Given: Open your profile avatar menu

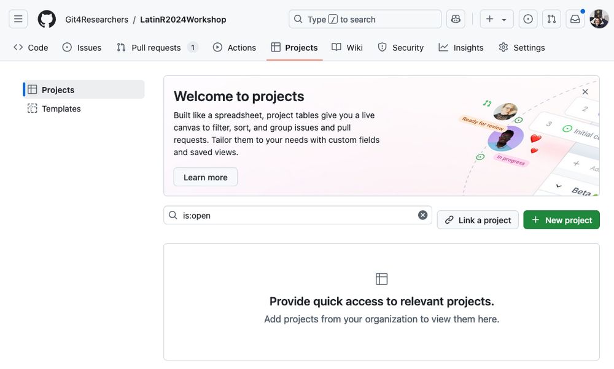Looking at the screenshot, I should (x=598, y=18).
